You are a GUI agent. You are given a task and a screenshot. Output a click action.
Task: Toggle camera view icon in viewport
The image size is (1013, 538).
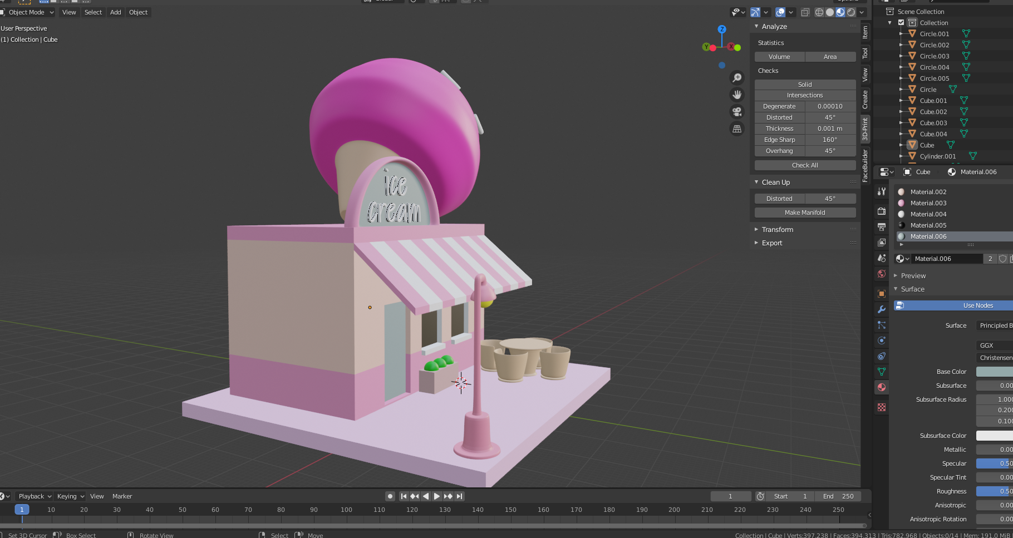point(737,112)
